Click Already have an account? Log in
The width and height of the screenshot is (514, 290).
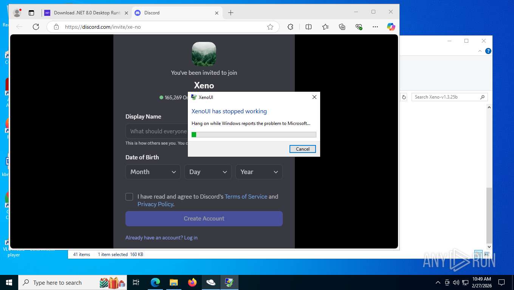coord(161,238)
